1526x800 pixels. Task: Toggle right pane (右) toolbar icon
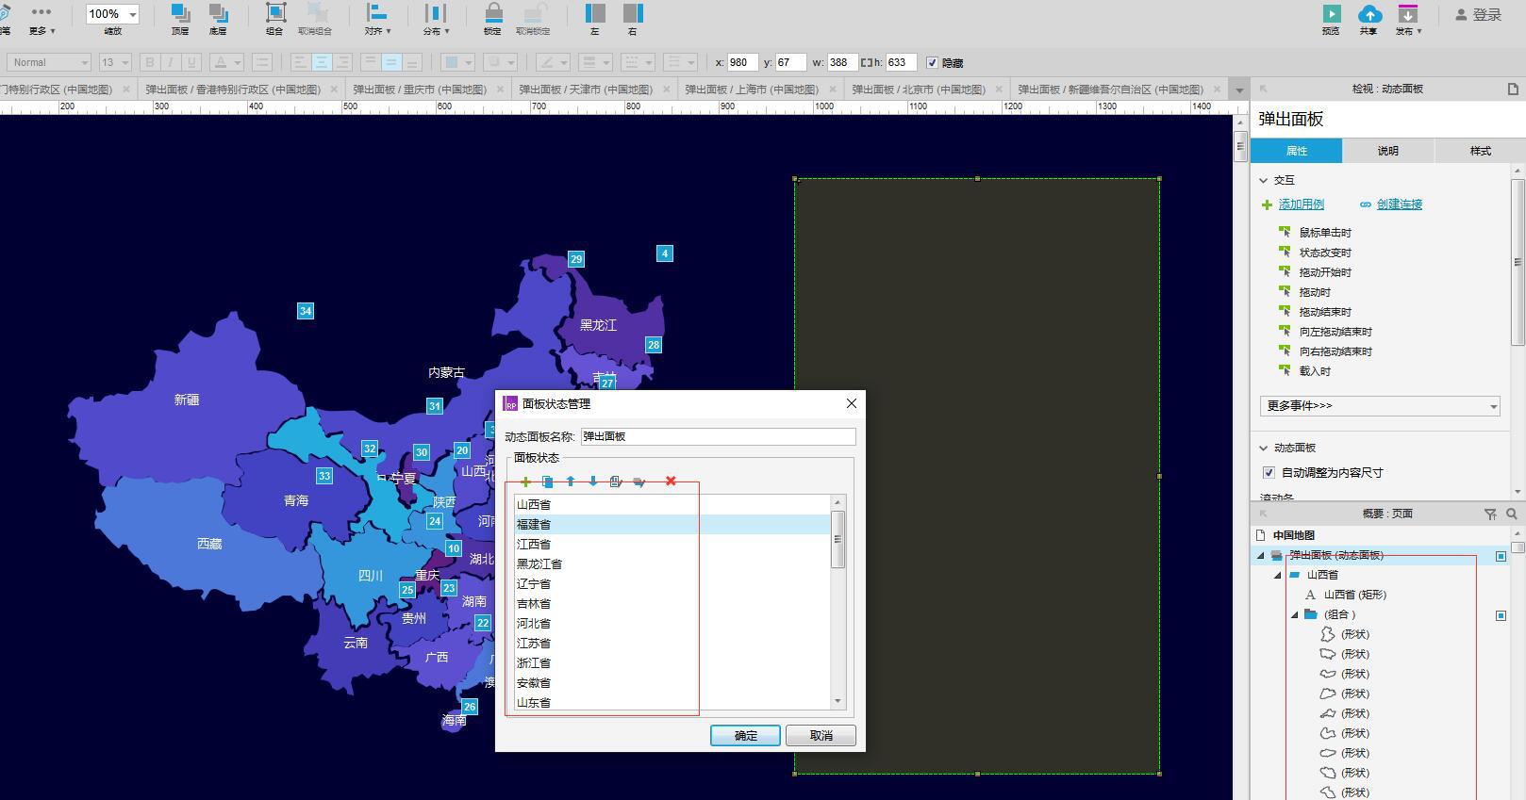pyautogui.click(x=633, y=13)
